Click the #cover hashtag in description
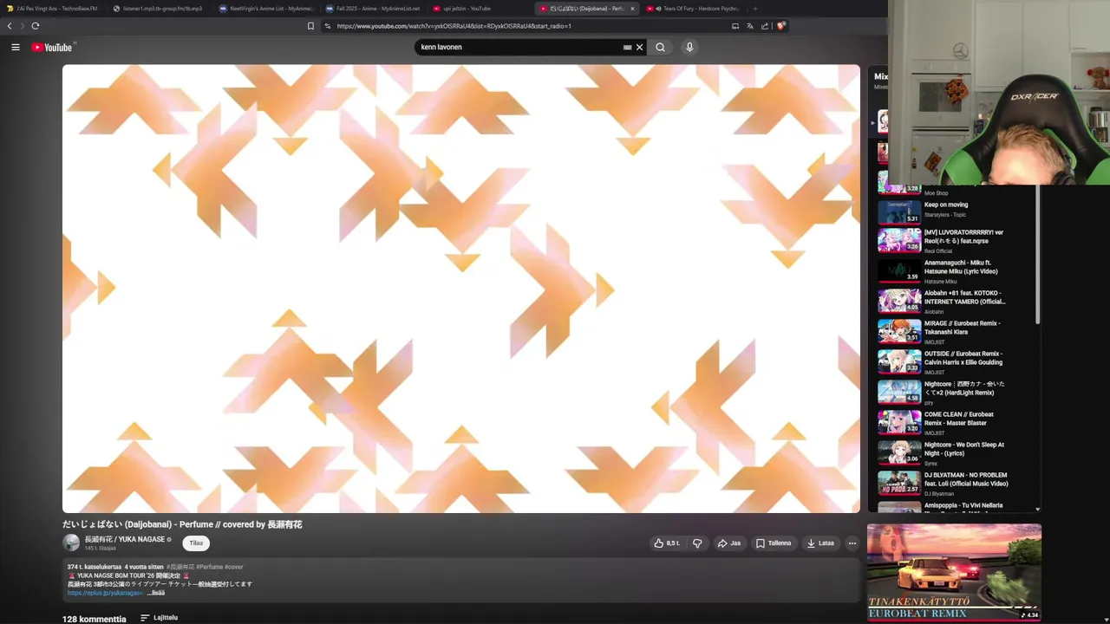The image size is (1110, 624). [234, 567]
